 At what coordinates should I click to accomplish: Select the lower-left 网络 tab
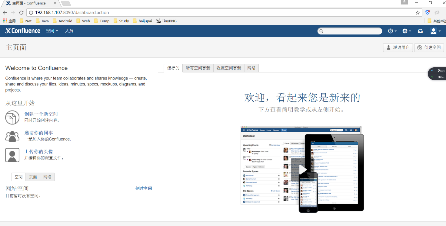47,177
